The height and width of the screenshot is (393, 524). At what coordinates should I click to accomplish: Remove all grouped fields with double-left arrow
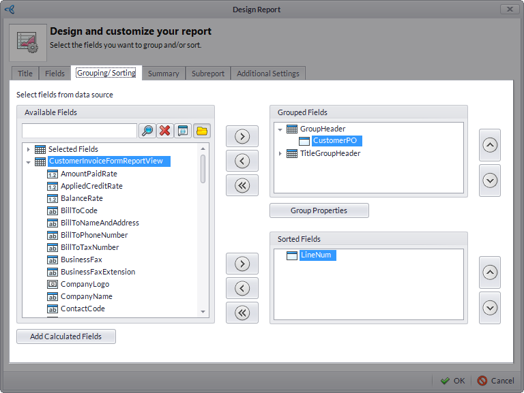pyautogui.click(x=242, y=185)
